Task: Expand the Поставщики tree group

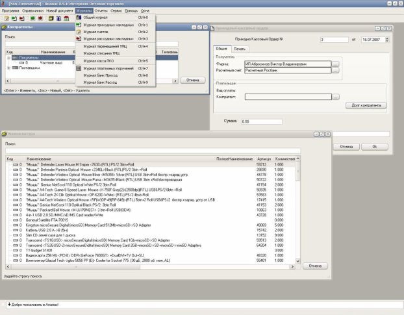Action: [x=8, y=68]
